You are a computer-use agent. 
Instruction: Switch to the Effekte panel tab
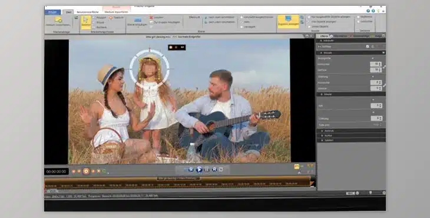click(x=323, y=36)
